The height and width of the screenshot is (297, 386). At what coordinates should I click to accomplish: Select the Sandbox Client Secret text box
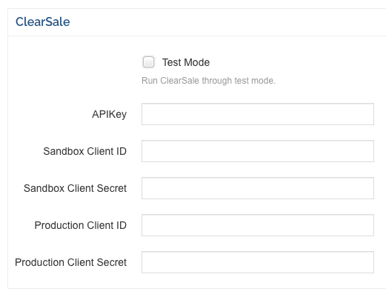[x=258, y=188]
